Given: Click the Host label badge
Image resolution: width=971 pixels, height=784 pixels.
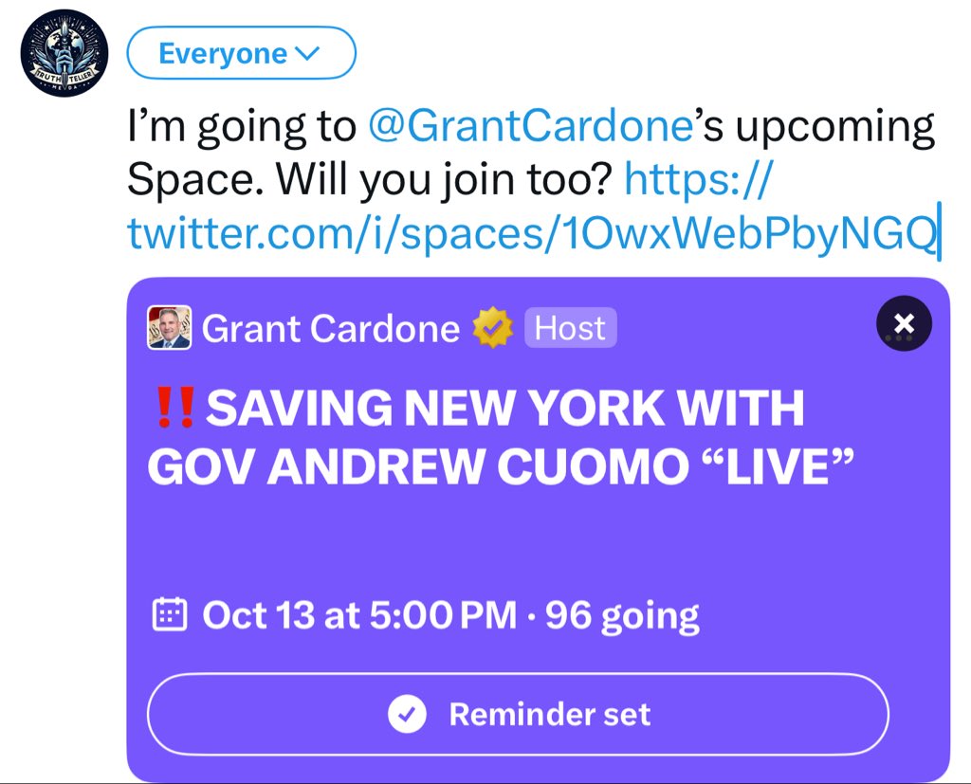Looking at the screenshot, I should pos(571,329).
